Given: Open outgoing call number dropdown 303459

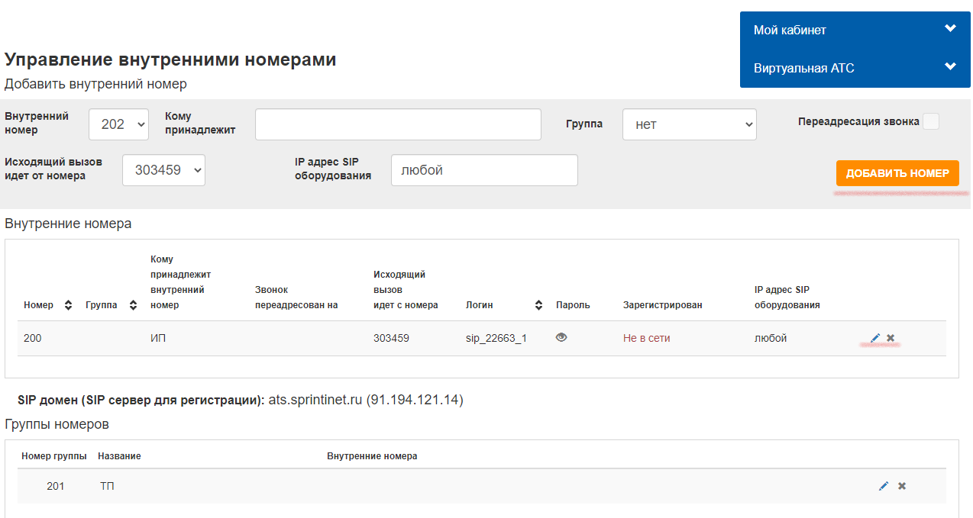Looking at the screenshot, I should 163,170.
